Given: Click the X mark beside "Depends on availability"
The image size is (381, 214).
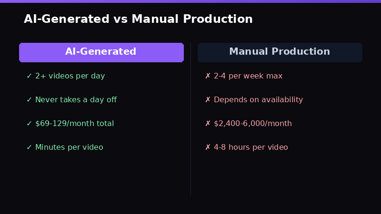Looking at the screenshot, I should pos(208,100).
